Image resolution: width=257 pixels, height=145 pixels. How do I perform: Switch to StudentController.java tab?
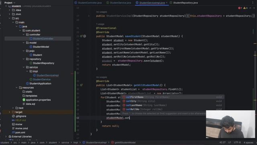tap(88, 3)
